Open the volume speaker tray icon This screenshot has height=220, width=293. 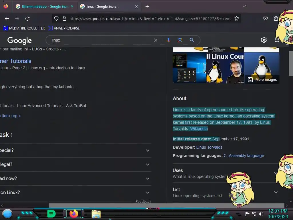click(x=261, y=214)
